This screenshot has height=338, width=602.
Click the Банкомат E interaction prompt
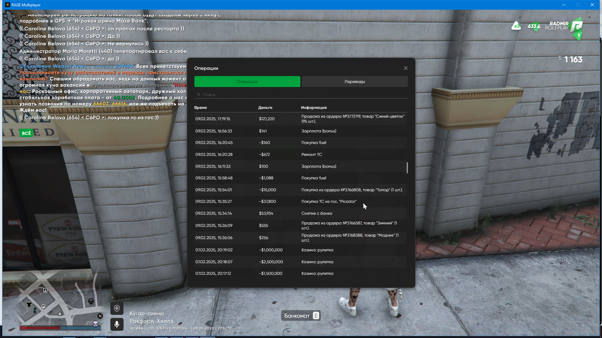(x=301, y=316)
